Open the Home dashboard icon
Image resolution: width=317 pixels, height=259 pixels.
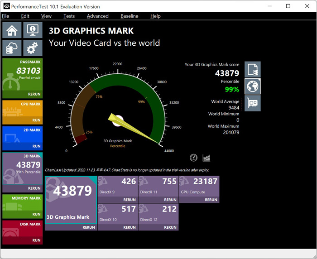tap(12, 30)
